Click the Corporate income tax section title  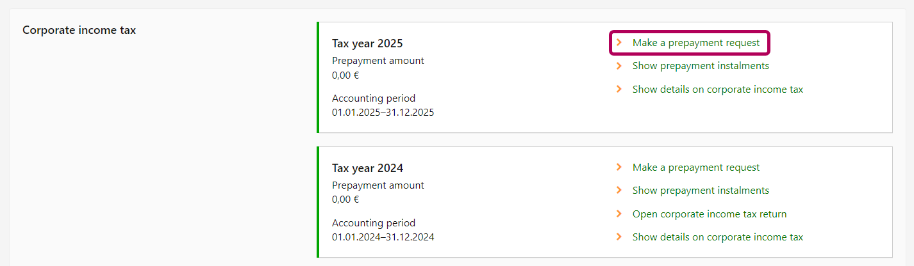(x=79, y=30)
